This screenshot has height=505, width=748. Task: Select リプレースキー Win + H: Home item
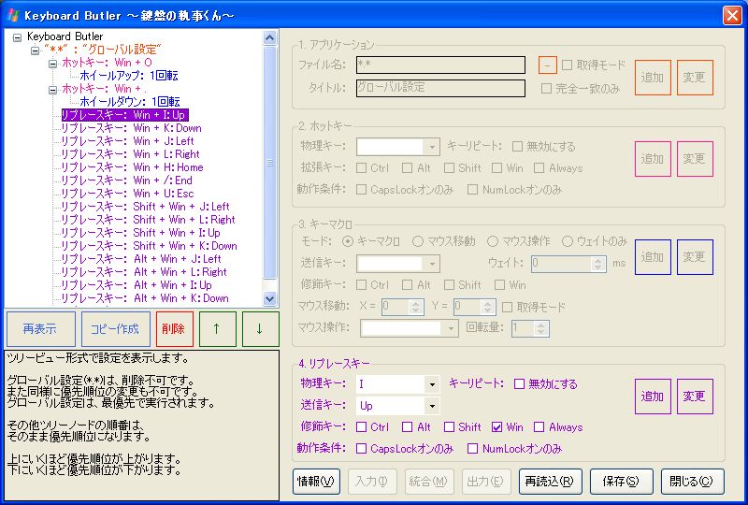coord(132,167)
